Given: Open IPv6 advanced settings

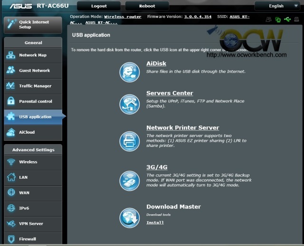Looking at the screenshot, I should point(33,208).
